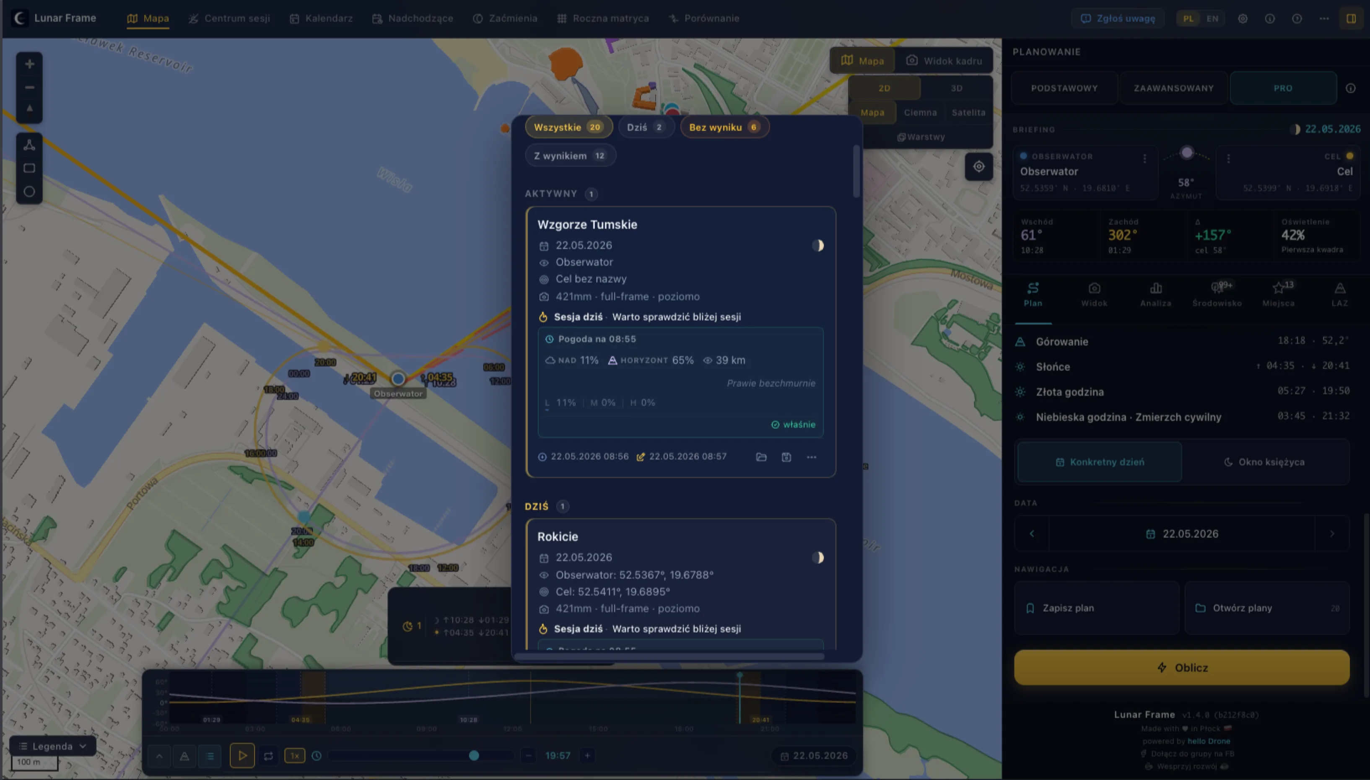The width and height of the screenshot is (1370, 780).
Task: Select the rectangle drawing tool
Action: pos(29,168)
